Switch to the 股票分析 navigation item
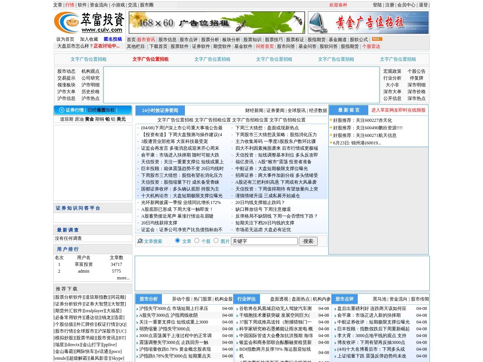 pos(210,40)
